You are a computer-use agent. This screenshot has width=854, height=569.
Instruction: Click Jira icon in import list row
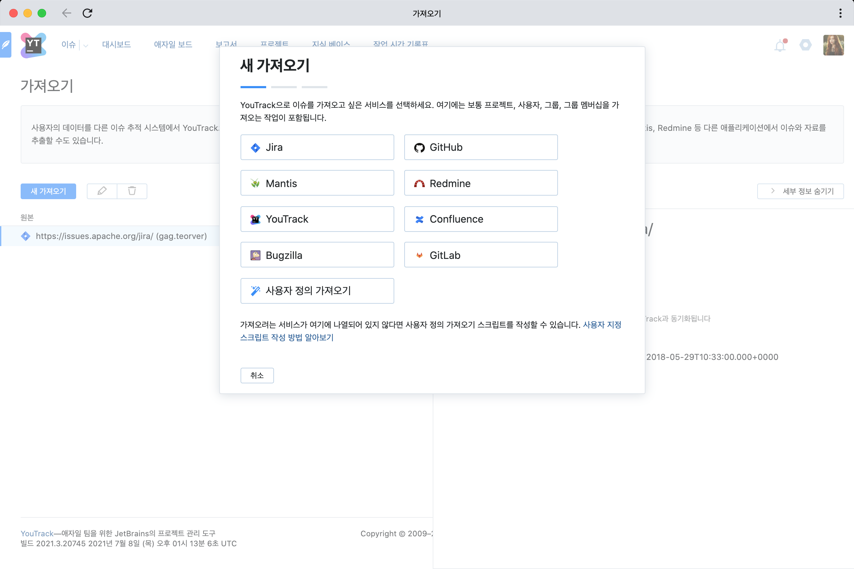pos(26,236)
